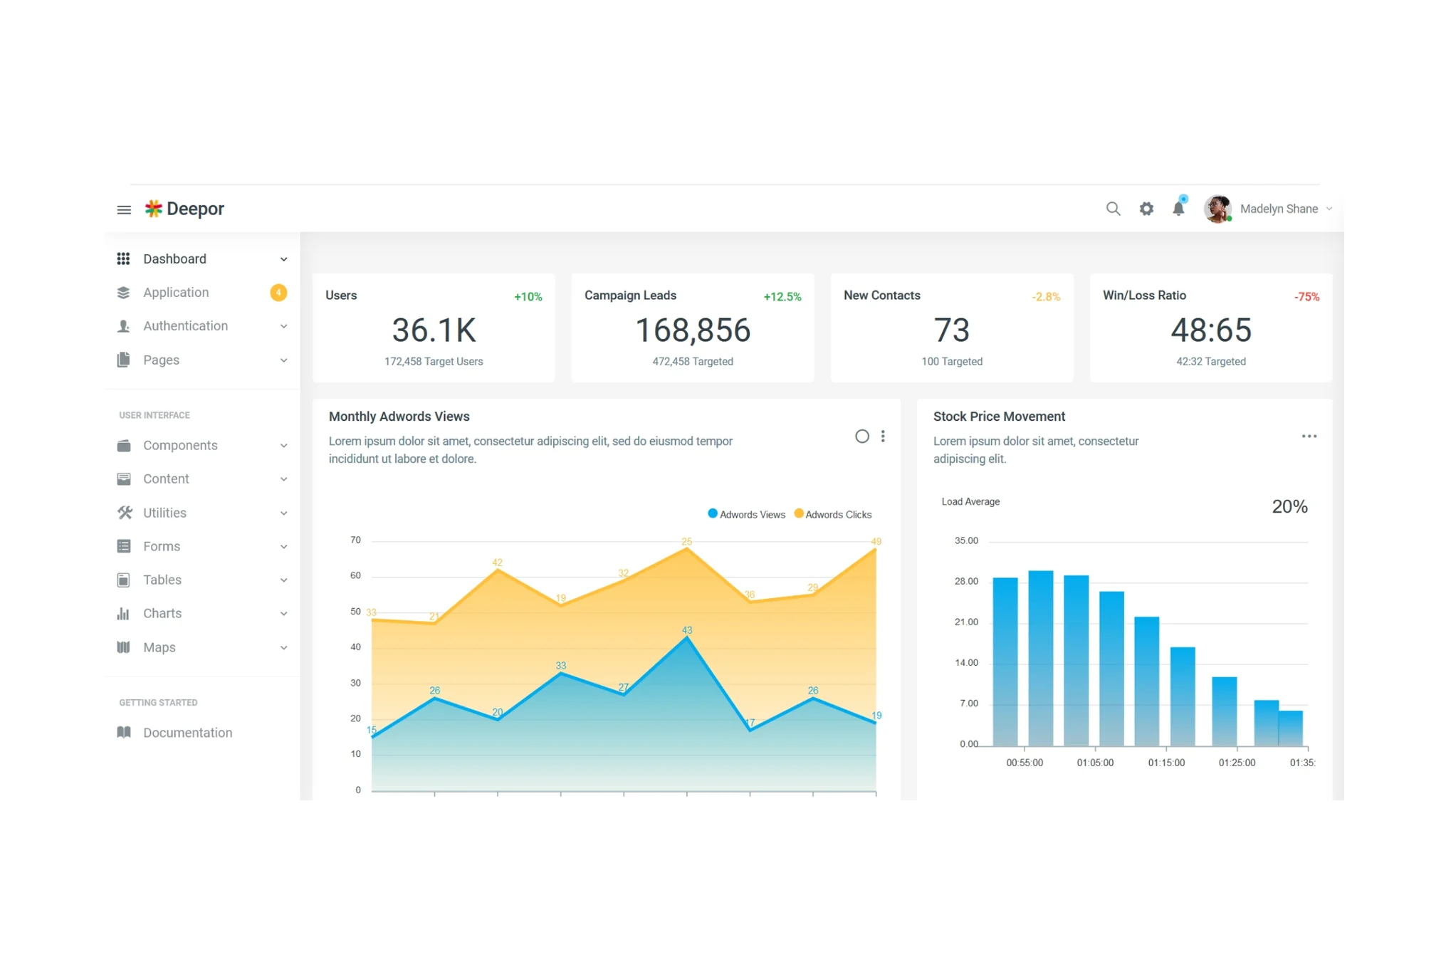Expand the Dashboard menu chevron

coord(283,259)
